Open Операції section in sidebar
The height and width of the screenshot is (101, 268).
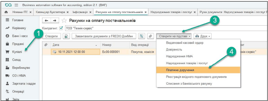click(x=18, y=92)
